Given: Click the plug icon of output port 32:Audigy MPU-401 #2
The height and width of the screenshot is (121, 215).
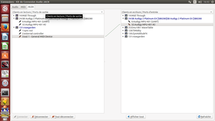Looking at the screenshot, I should [x=20, y=25].
